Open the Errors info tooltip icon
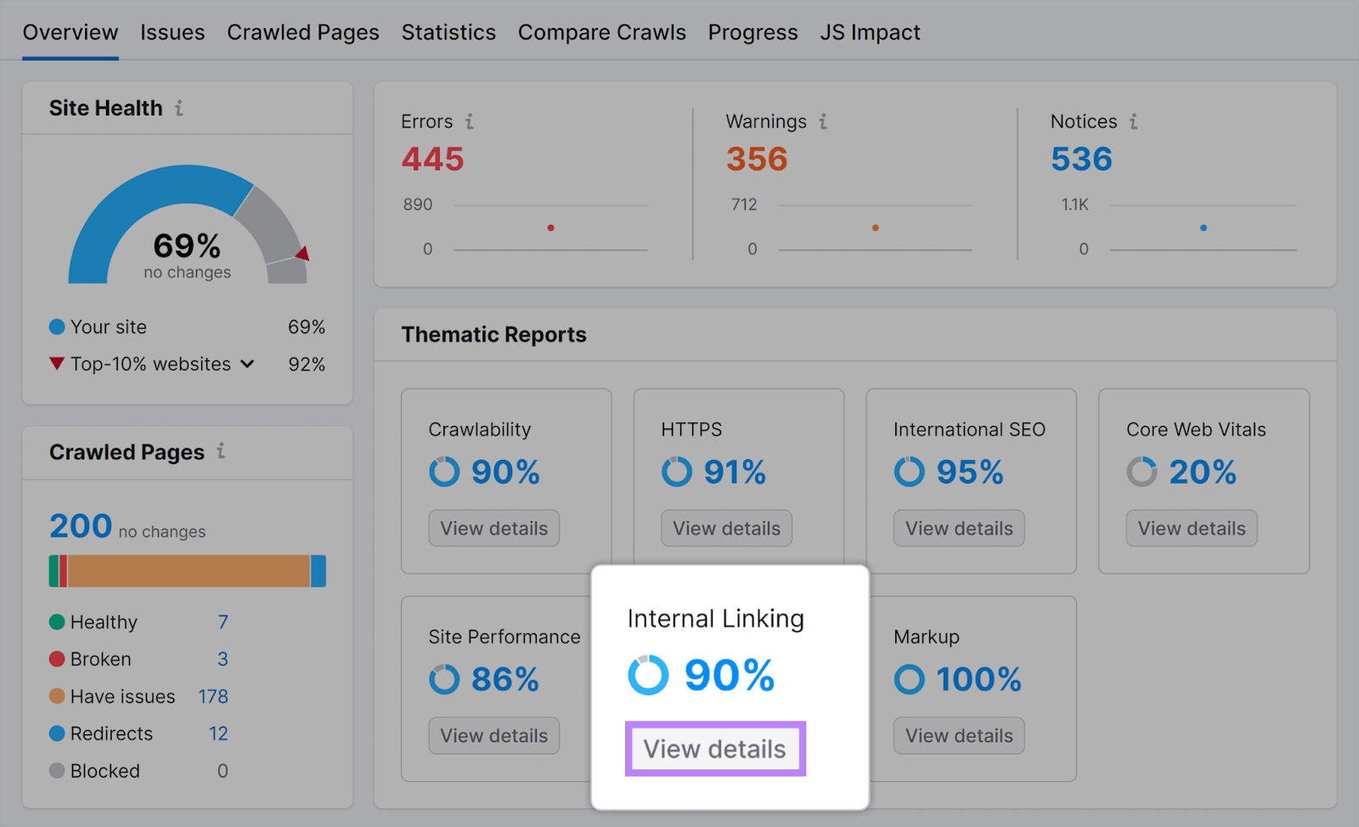The image size is (1359, 827). (x=471, y=122)
